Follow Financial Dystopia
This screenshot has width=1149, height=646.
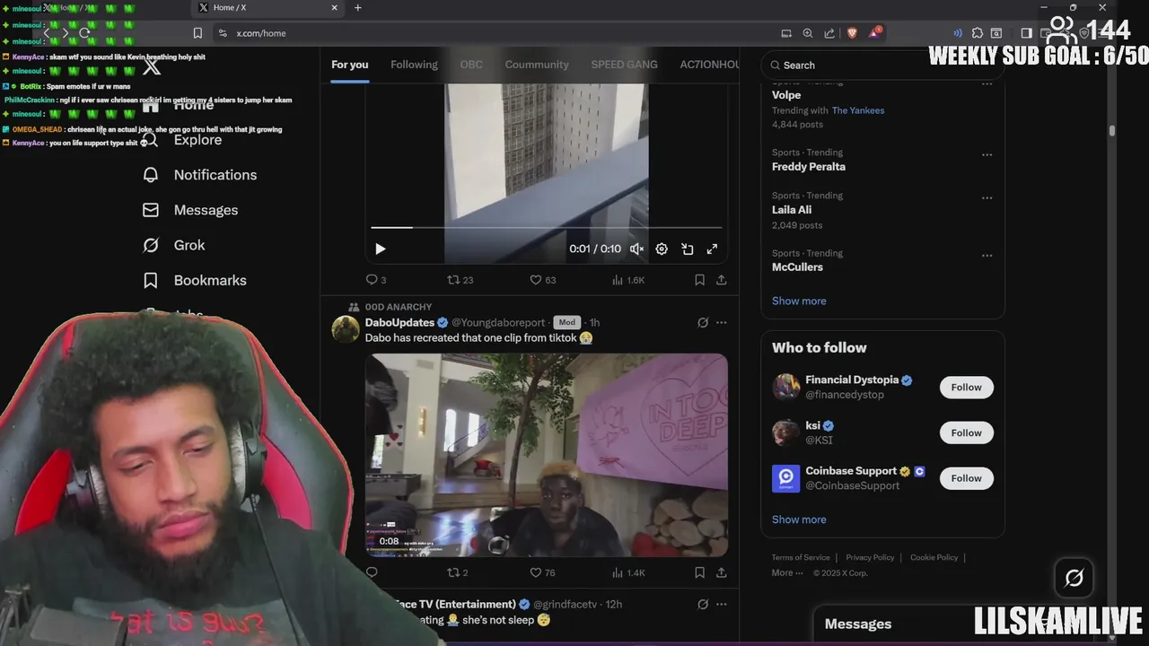coord(967,388)
